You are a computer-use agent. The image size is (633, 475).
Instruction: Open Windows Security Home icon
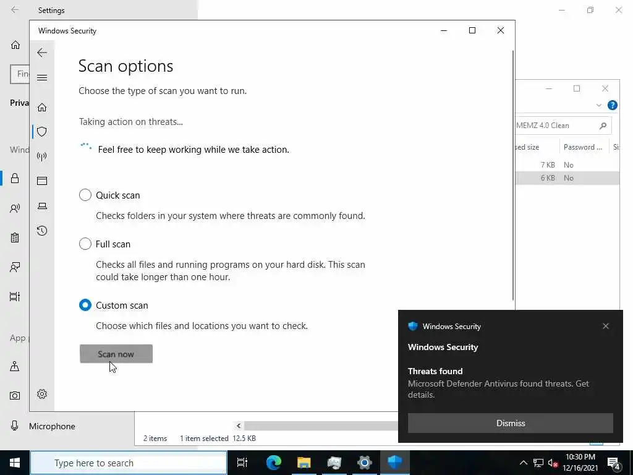[42, 107]
